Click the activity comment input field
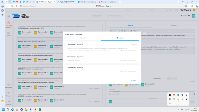The image size is (199, 112). click(151, 102)
